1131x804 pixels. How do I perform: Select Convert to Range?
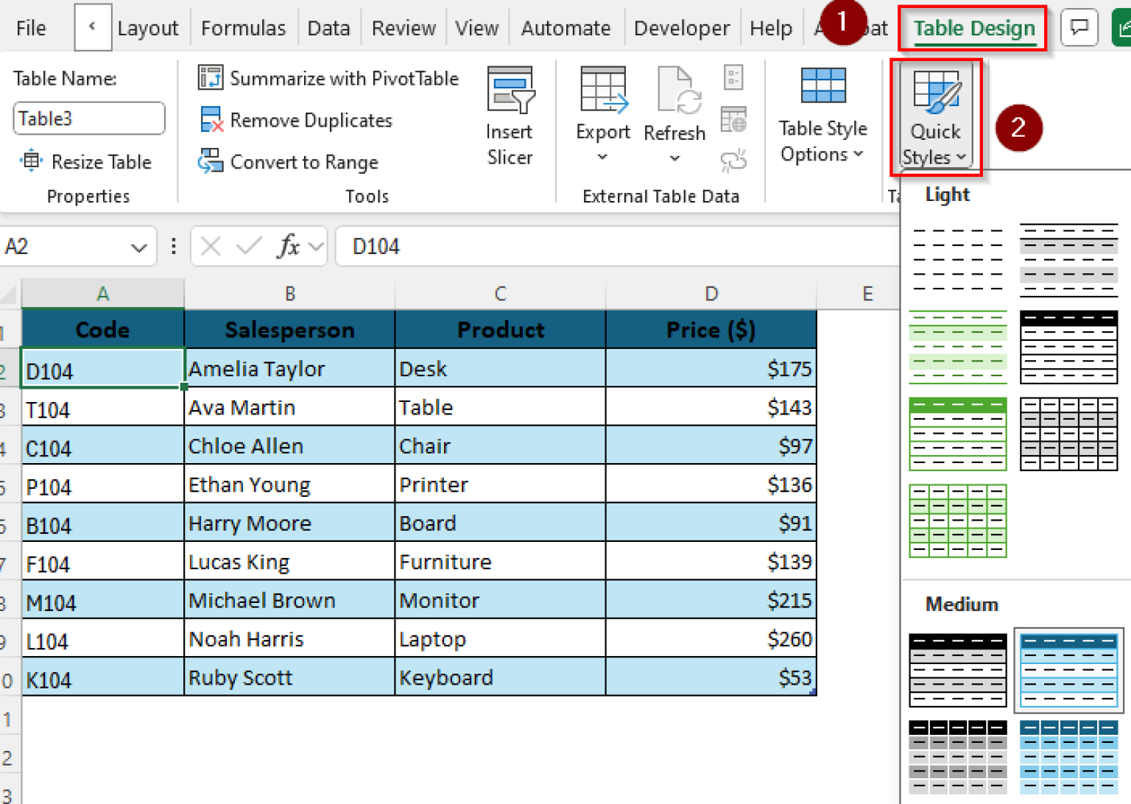pyautogui.click(x=289, y=162)
